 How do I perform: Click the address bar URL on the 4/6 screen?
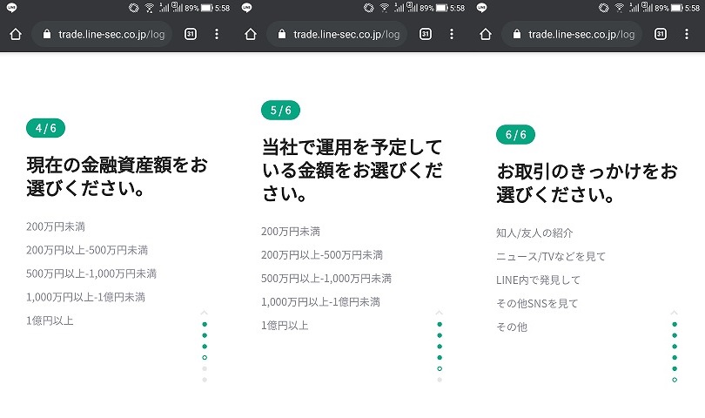(x=111, y=34)
